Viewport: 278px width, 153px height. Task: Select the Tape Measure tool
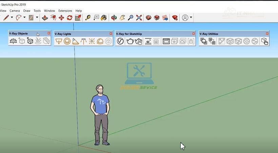88,18
